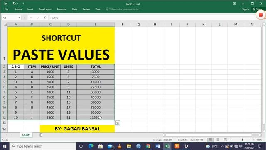Screen dimensions: 266x150
Task: Select the BY: GAGAN BANSAL cell
Action: tap(77, 129)
